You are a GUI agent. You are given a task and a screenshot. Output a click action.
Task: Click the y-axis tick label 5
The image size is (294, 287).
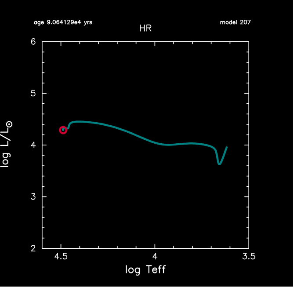pos(33,94)
